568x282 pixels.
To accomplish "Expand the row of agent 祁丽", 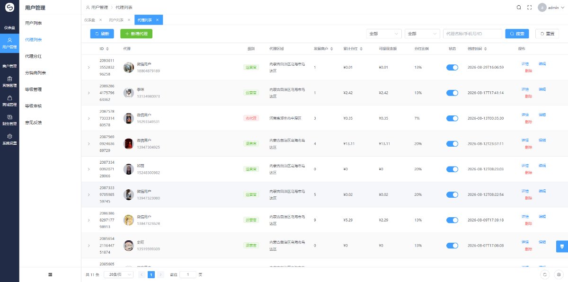I will click(89, 169).
